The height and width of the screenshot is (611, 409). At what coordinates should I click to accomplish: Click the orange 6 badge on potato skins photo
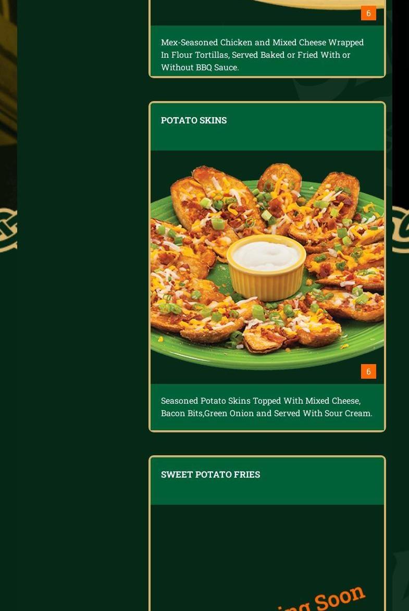pos(368,371)
